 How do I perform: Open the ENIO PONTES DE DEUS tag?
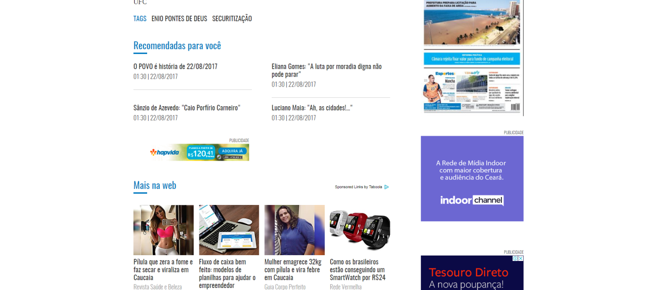[179, 19]
